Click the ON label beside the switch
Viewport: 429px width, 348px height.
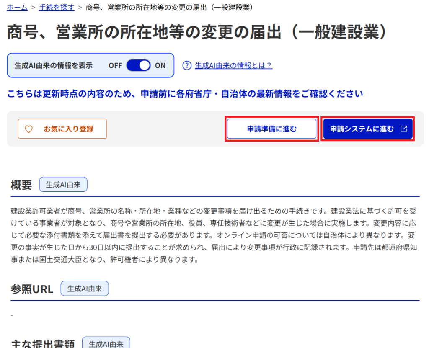coord(160,66)
